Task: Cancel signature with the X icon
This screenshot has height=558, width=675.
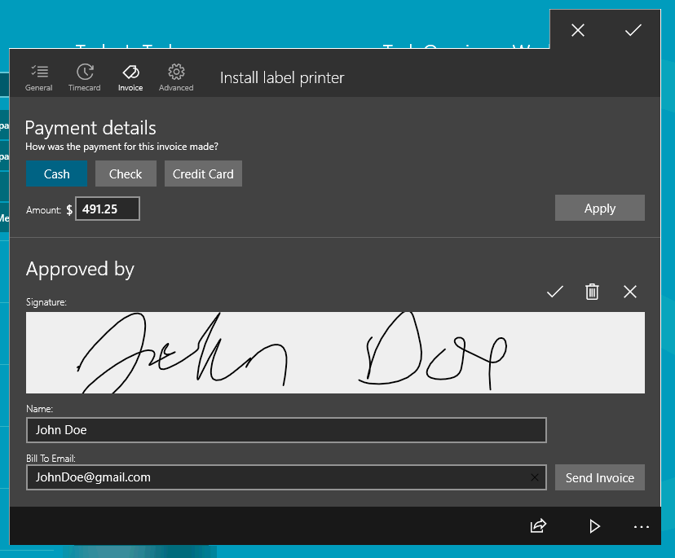Action: 630,292
